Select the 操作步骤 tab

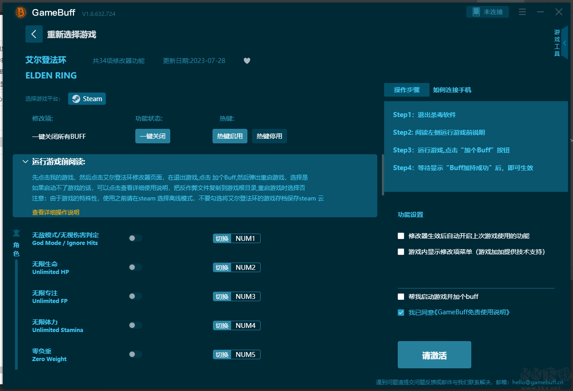coord(406,90)
